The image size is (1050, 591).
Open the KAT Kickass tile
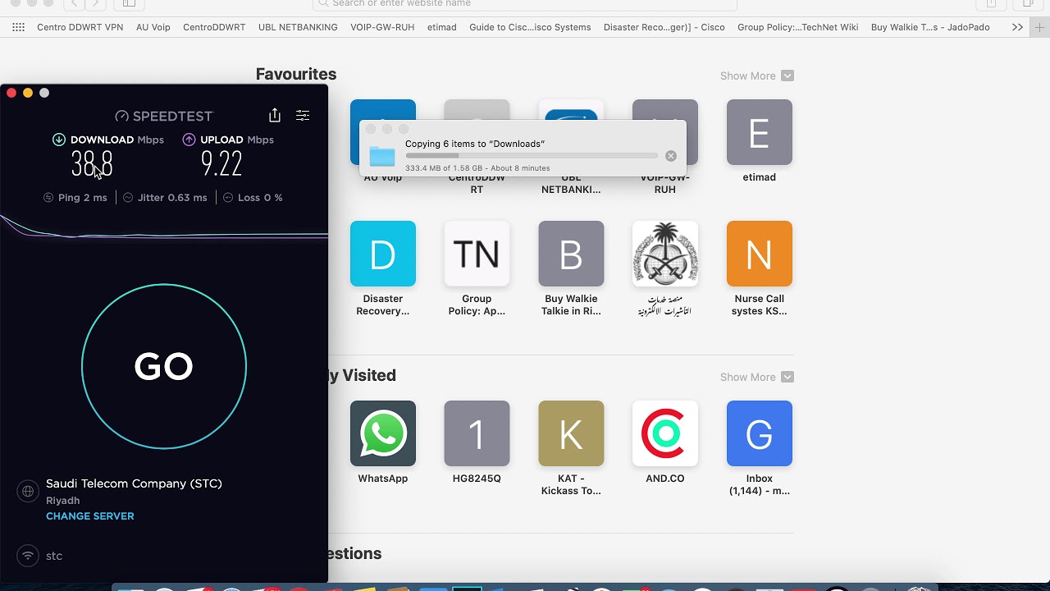pyautogui.click(x=571, y=433)
